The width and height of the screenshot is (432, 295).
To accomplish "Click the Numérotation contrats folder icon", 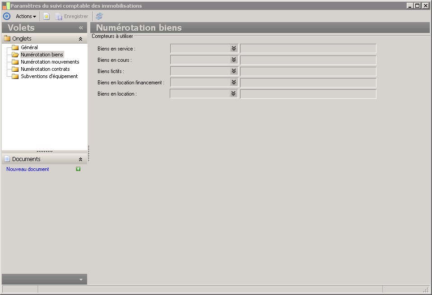I will pyautogui.click(x=15, y=69).
